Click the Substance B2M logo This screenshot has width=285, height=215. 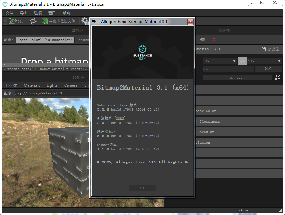tap(142, 53)
